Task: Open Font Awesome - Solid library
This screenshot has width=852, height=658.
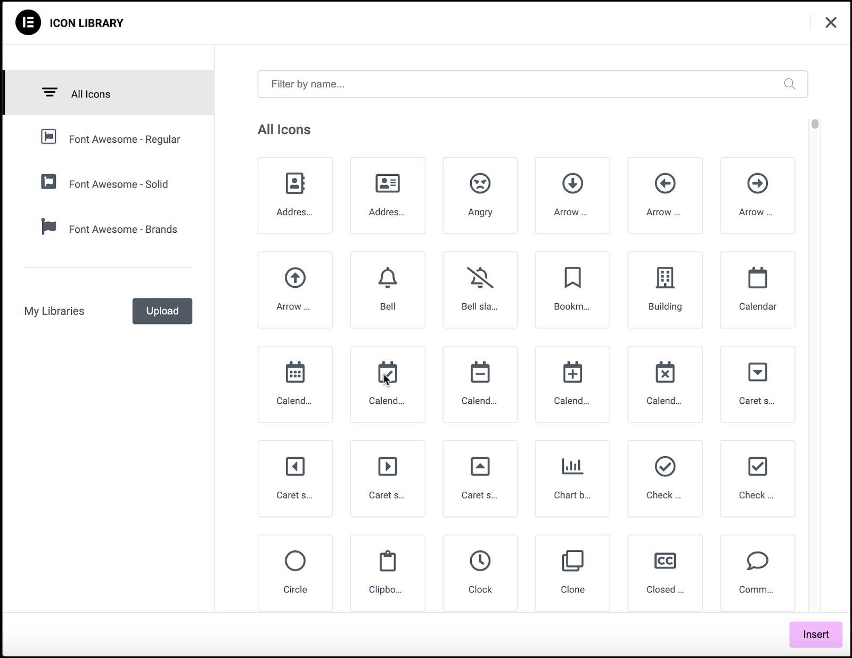Action: tap(109, 184)
